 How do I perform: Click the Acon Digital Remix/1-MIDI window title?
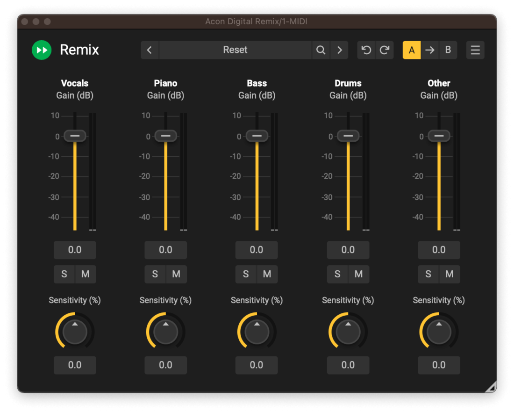click(257, 22)
